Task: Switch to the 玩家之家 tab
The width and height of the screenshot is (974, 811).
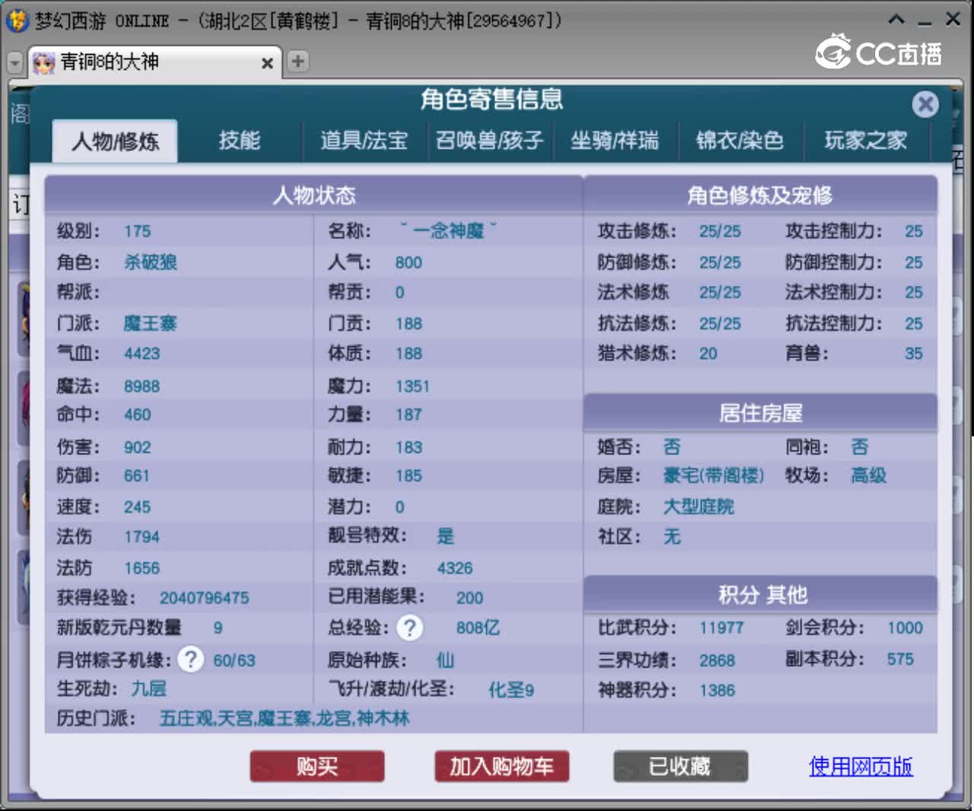Action: (x=866, y=141)
